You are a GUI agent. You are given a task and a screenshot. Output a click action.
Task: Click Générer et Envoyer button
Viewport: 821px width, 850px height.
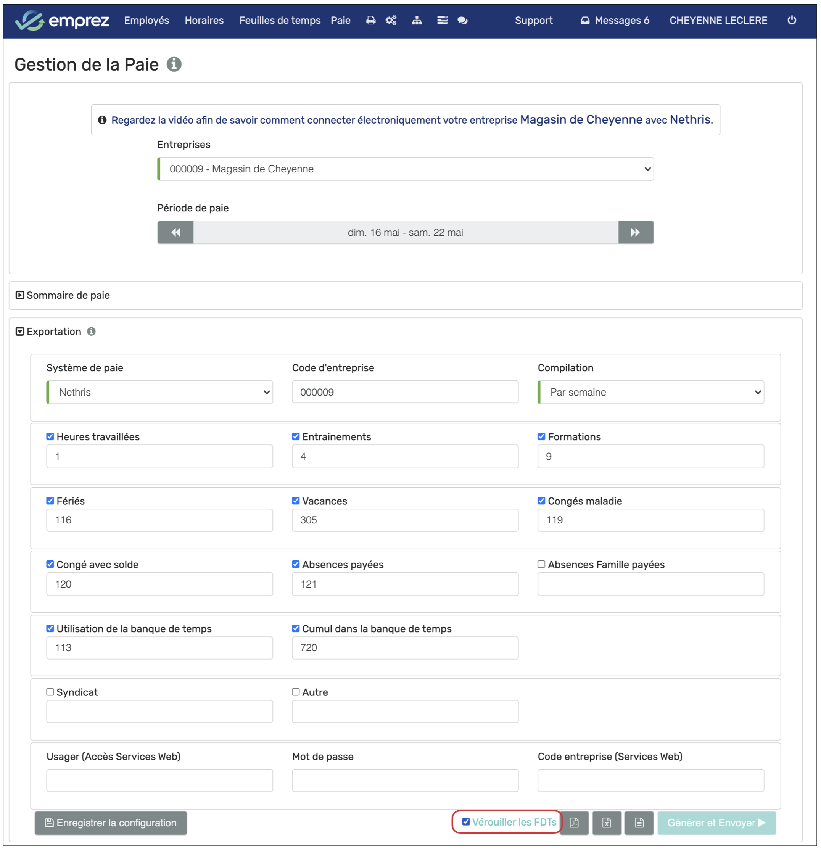coord(716,823)
